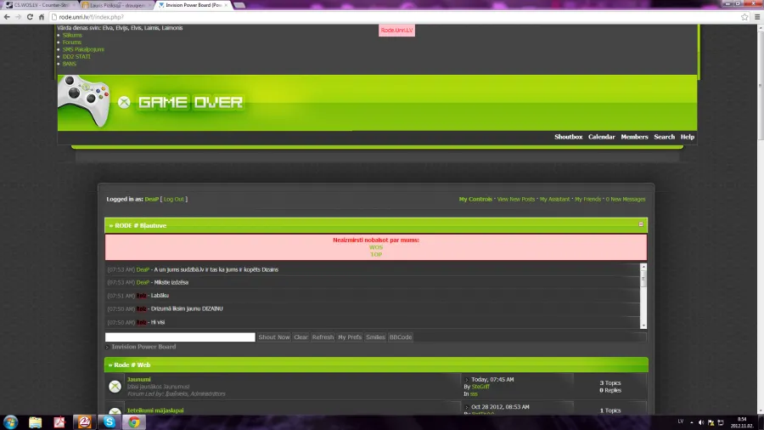Viewport: 764px width, 430px height.
Task: Open 0 New Messages
Action: point(626,199)
